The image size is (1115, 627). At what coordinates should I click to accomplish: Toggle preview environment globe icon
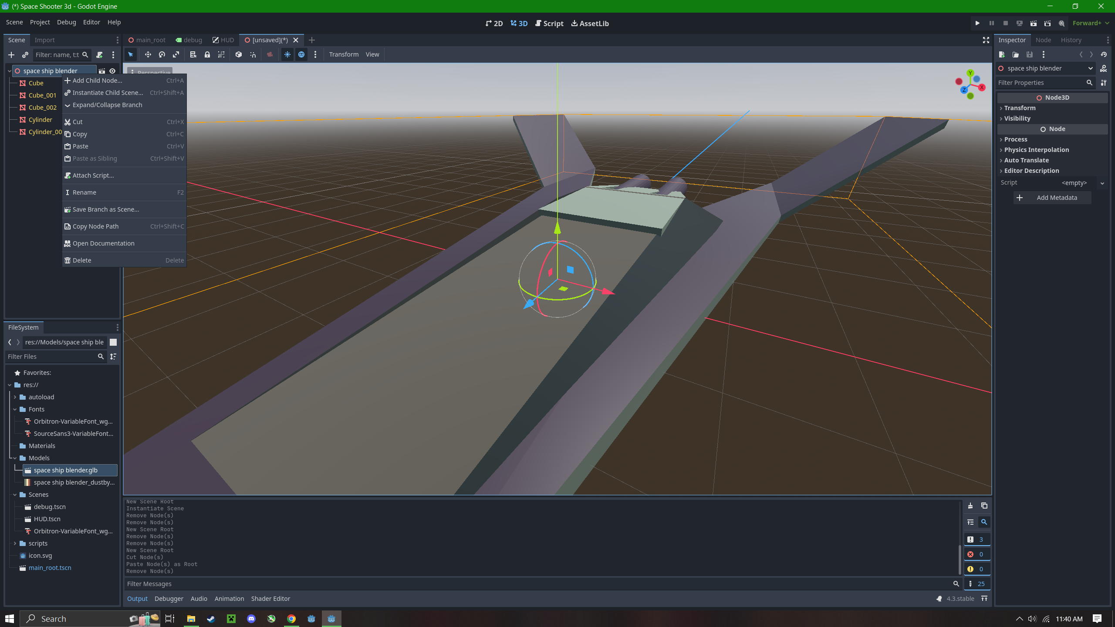[301, 54]
